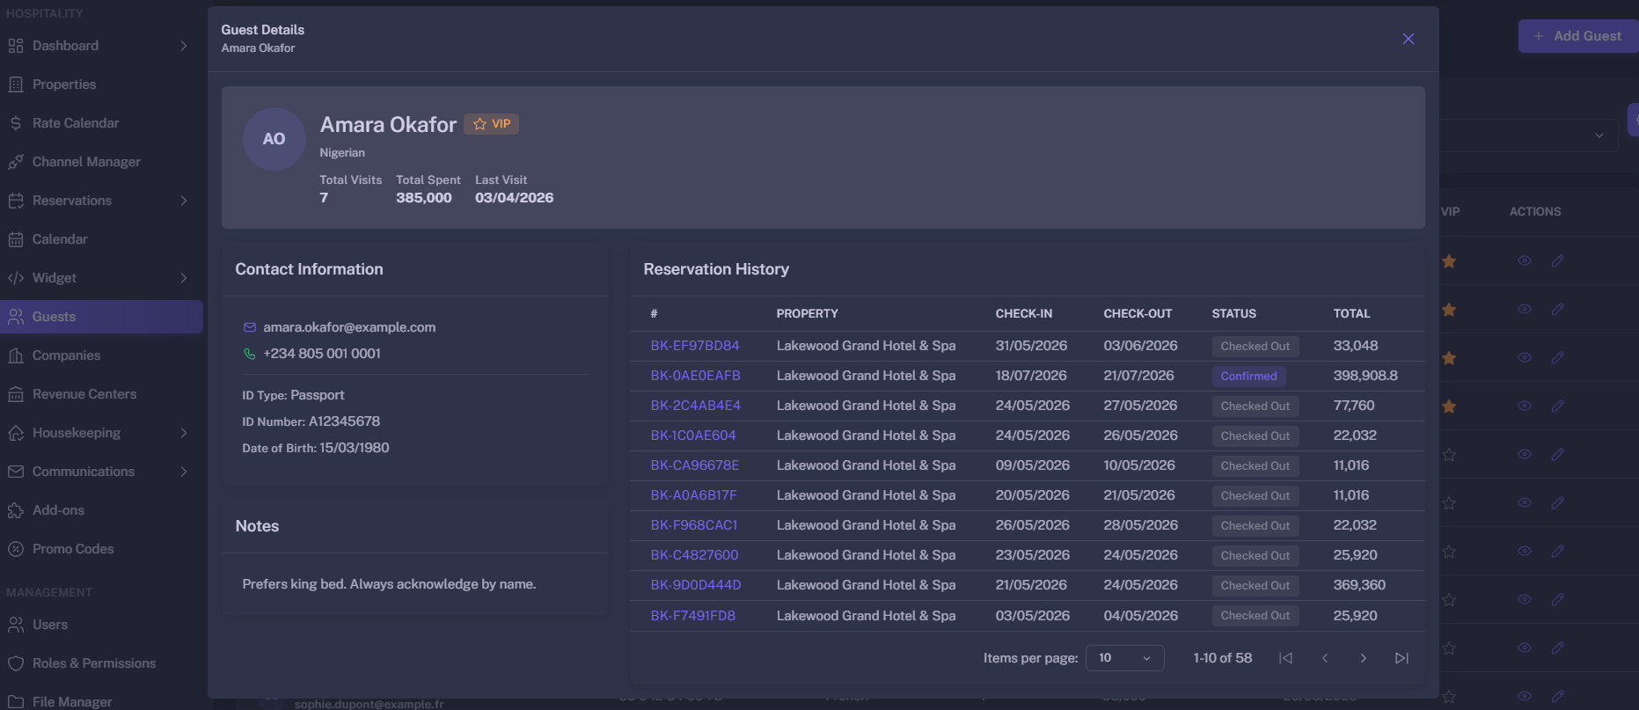Click the Properties building icon
This screenshot has width=1639, height=710.
[16, 84]
